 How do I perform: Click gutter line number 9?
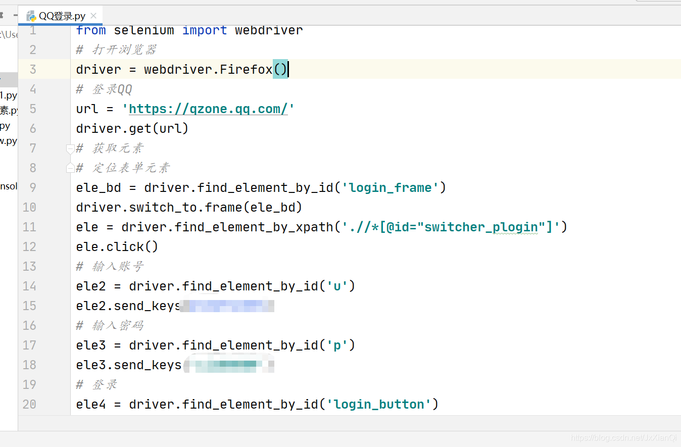pyautogui.click(x=33, y=188)
